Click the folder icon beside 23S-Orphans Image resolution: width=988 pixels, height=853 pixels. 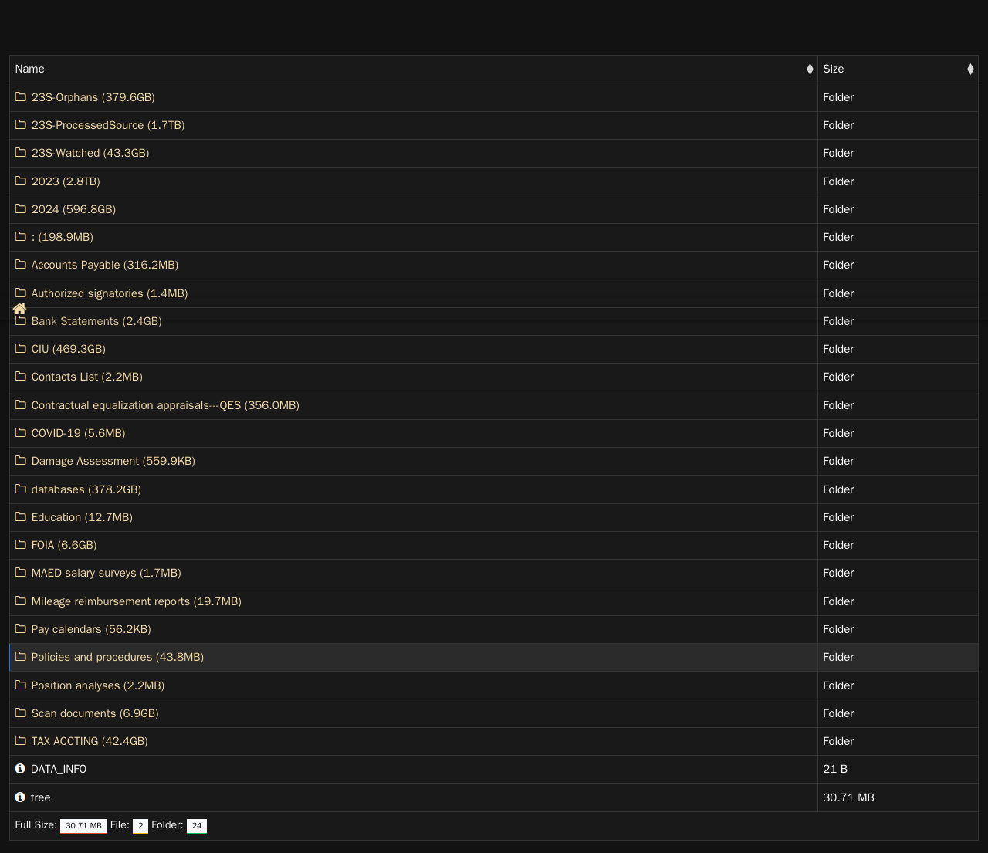tap(21, 97)
